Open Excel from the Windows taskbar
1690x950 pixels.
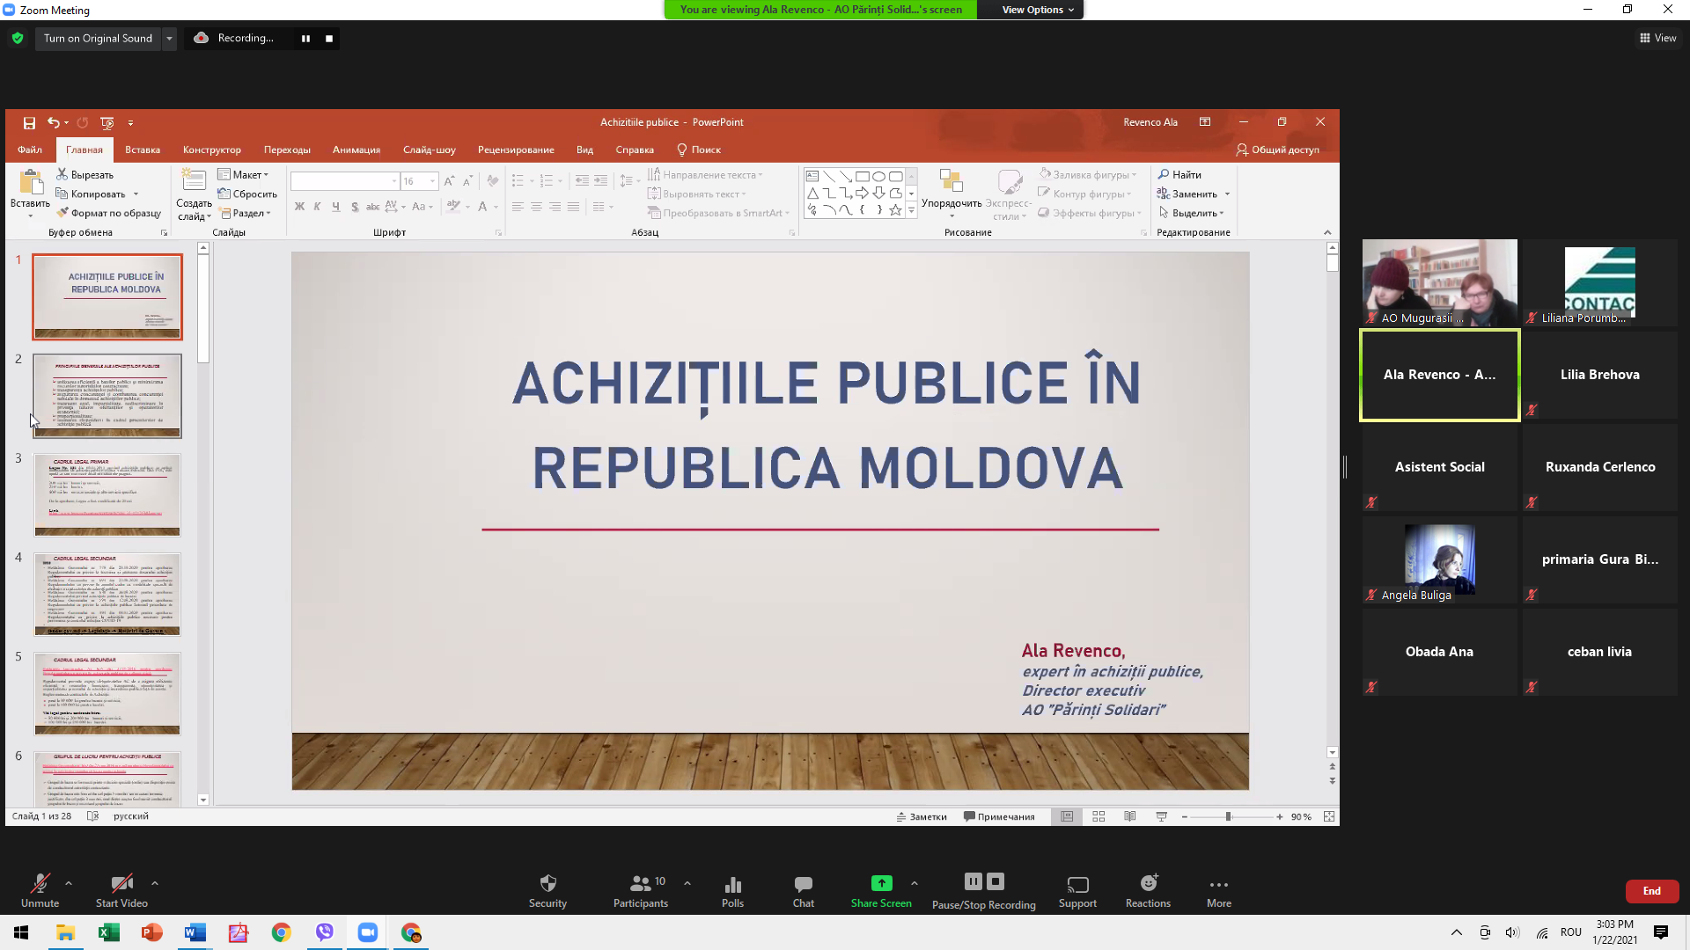(108, 932)
